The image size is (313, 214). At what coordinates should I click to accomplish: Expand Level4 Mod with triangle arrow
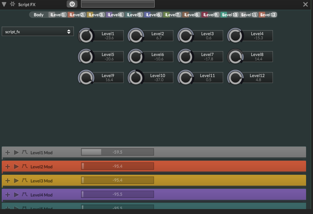click(x=16, y=195)
